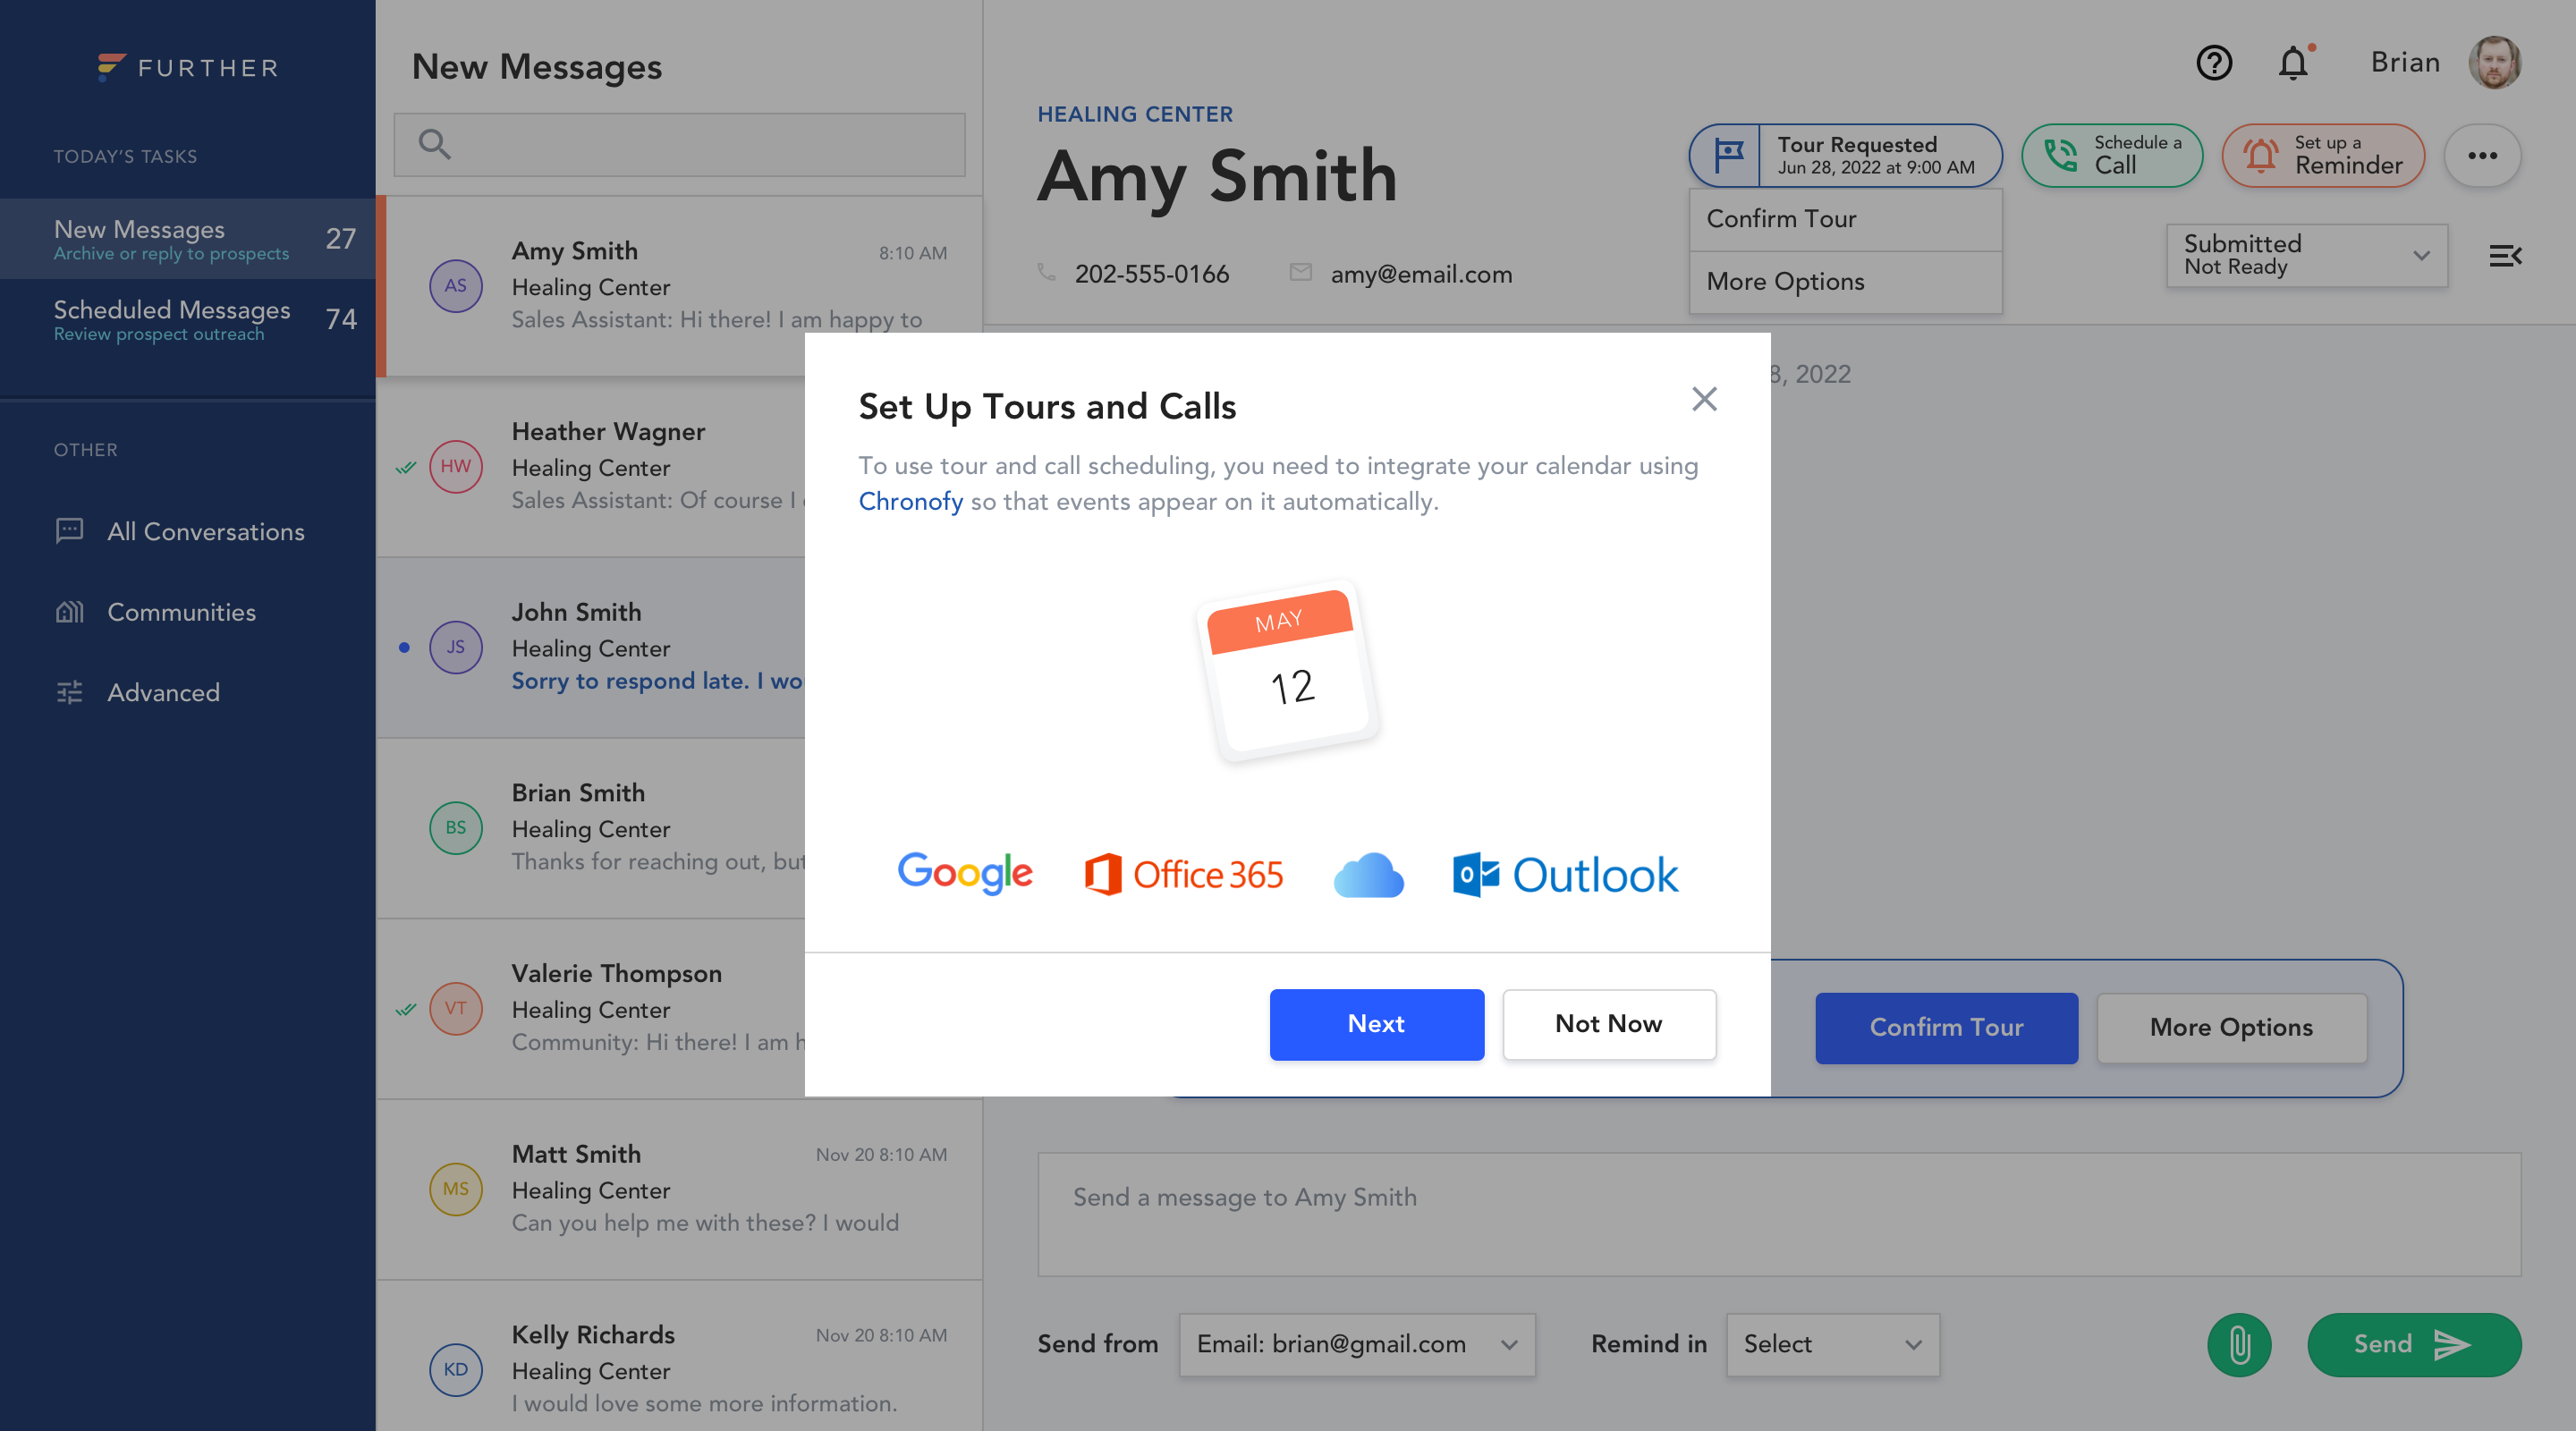Click the Further logo in sidebar
This screenshot has width=2576, height=1431.
(188, 67)
